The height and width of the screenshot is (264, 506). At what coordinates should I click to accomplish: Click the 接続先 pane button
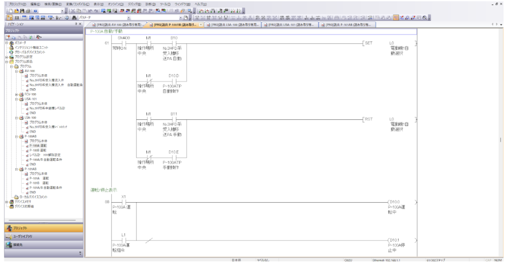[43, 245]
